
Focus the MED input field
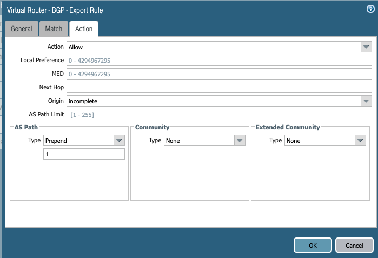click(x=219, y=74)
